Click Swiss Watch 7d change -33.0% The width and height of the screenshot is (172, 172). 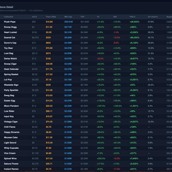click(100, 59)
